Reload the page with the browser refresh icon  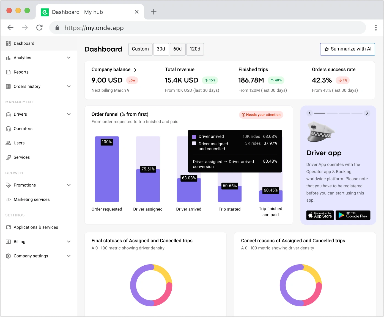coord(39,27)
